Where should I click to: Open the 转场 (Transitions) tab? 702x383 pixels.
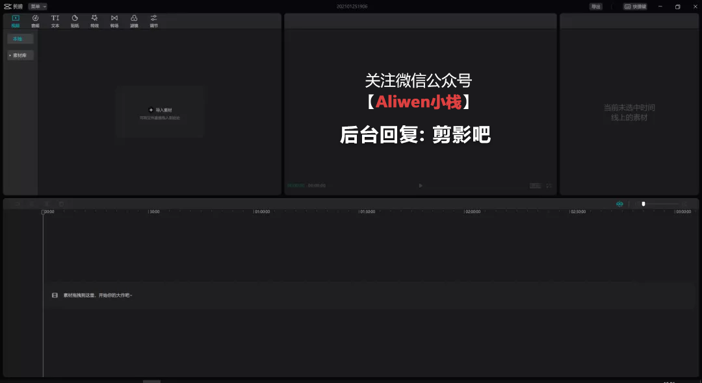point(114,21)
